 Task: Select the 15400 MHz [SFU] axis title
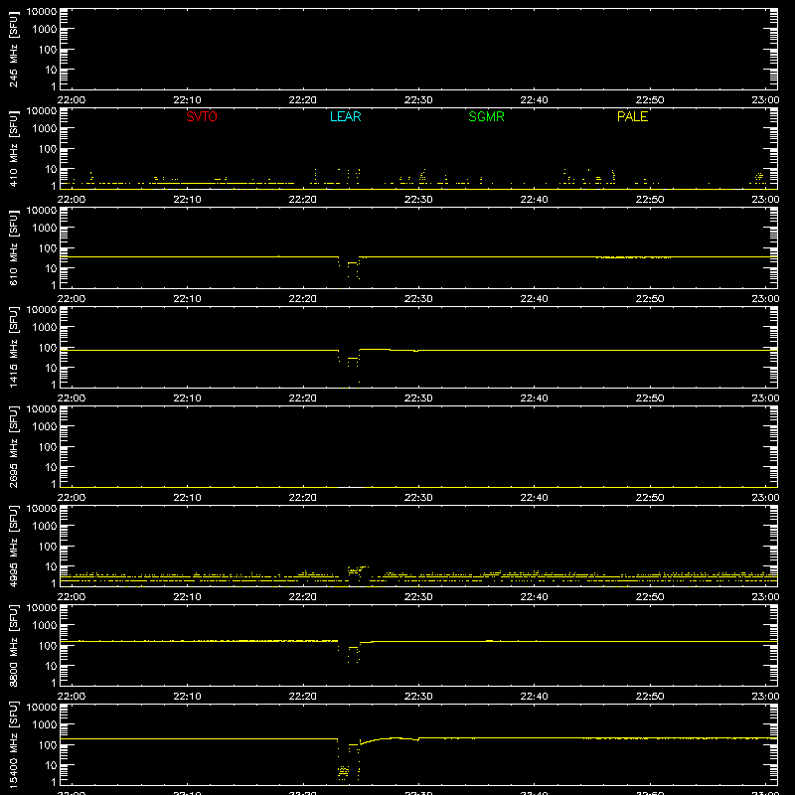tap(13, 745)
